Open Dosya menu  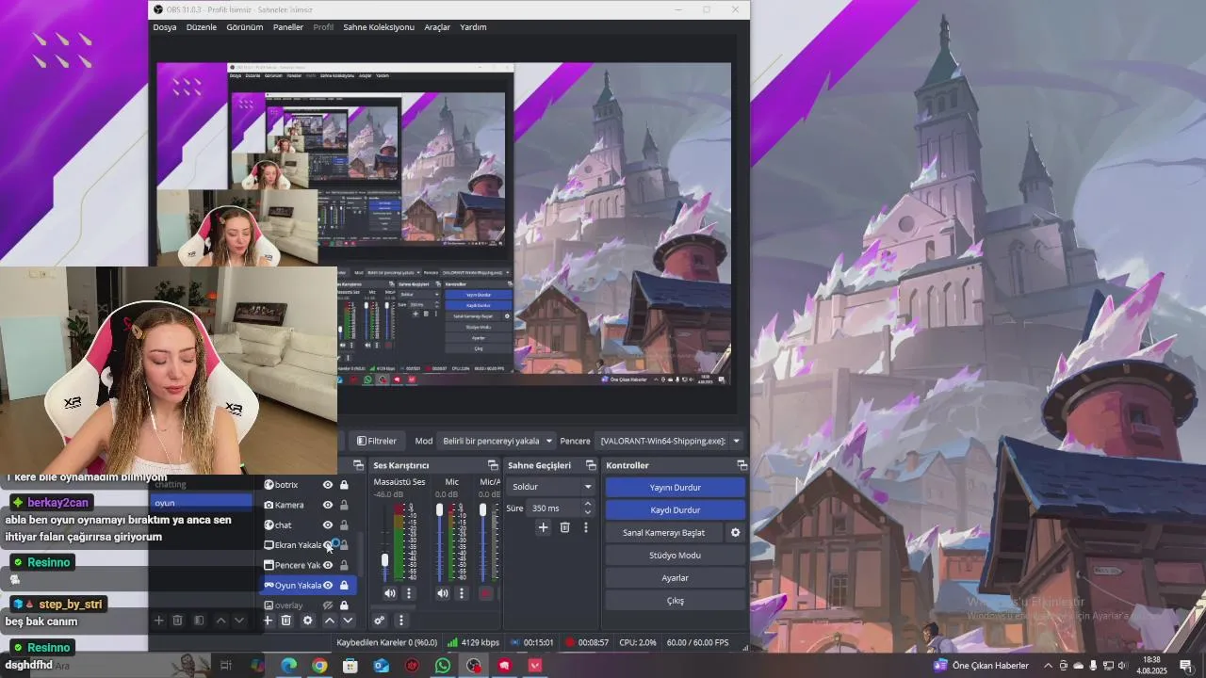coord(165,27)
